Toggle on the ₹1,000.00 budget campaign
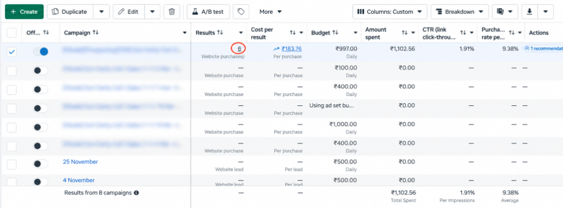Image resolution: width=563 pixels, height=208 pixels. (x=41, y=127)
